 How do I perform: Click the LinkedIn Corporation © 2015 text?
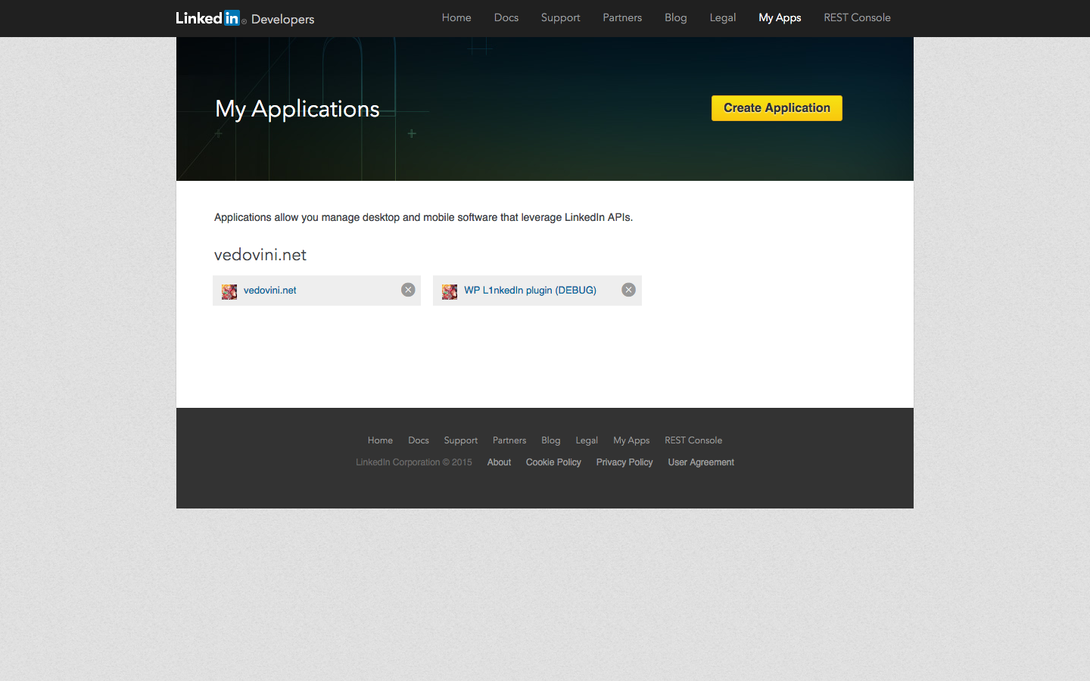414,462
